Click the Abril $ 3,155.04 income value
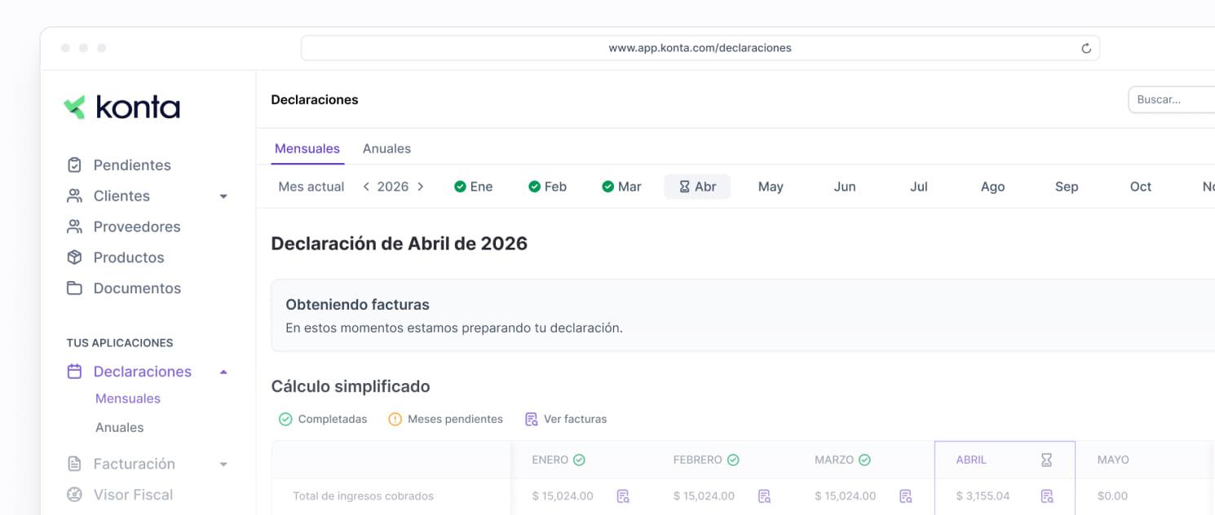 (x=983, y=496)
